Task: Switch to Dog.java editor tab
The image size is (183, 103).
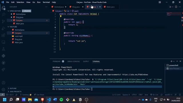Action: click(76, 7)
